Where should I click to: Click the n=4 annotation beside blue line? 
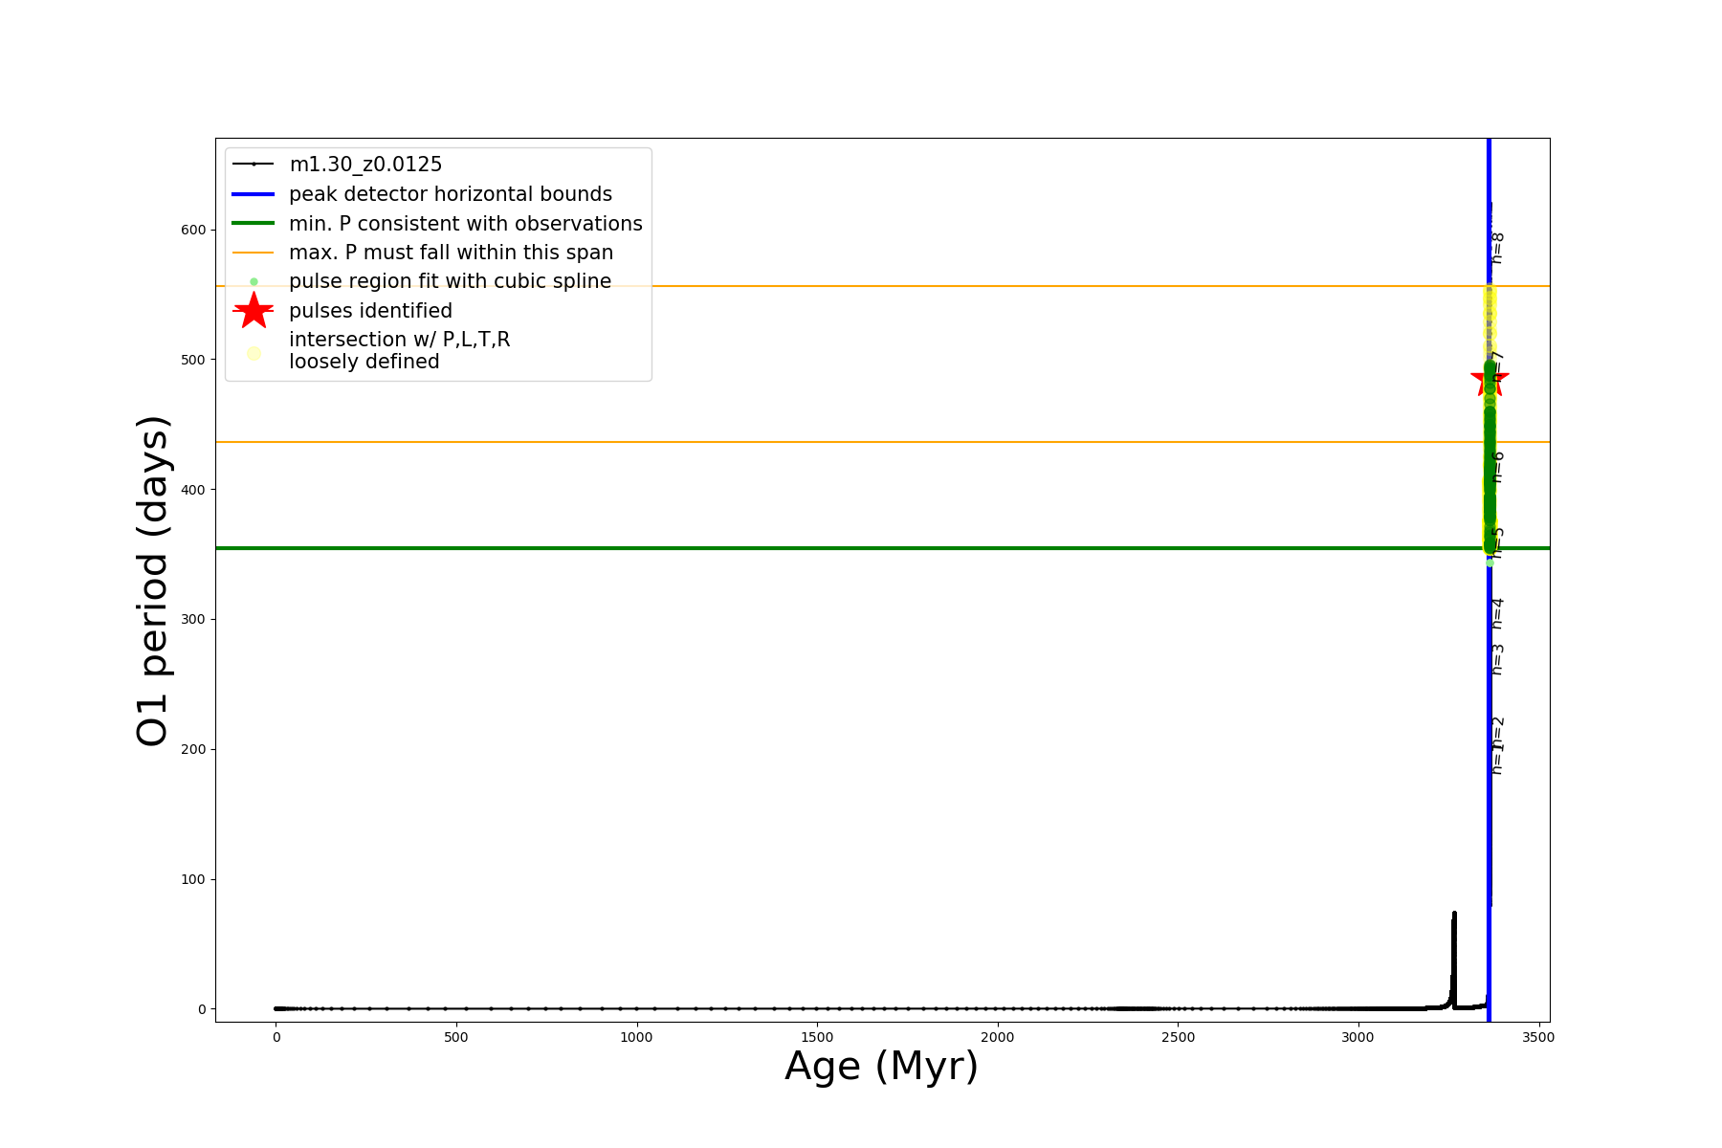coord(1498,613)
